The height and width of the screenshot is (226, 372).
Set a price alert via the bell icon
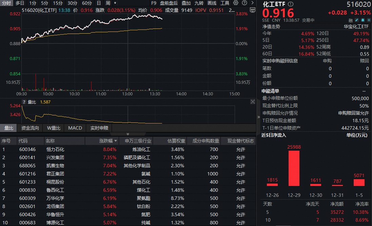[x=363, y=20]
